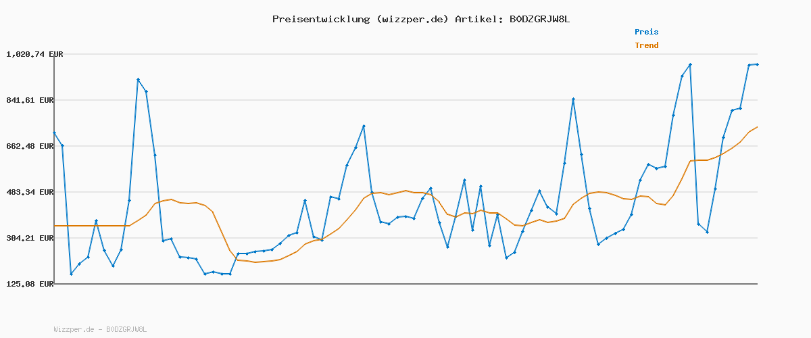
Task: Select the blue 'Preis' legend label
Action: [x=646, y=32]
